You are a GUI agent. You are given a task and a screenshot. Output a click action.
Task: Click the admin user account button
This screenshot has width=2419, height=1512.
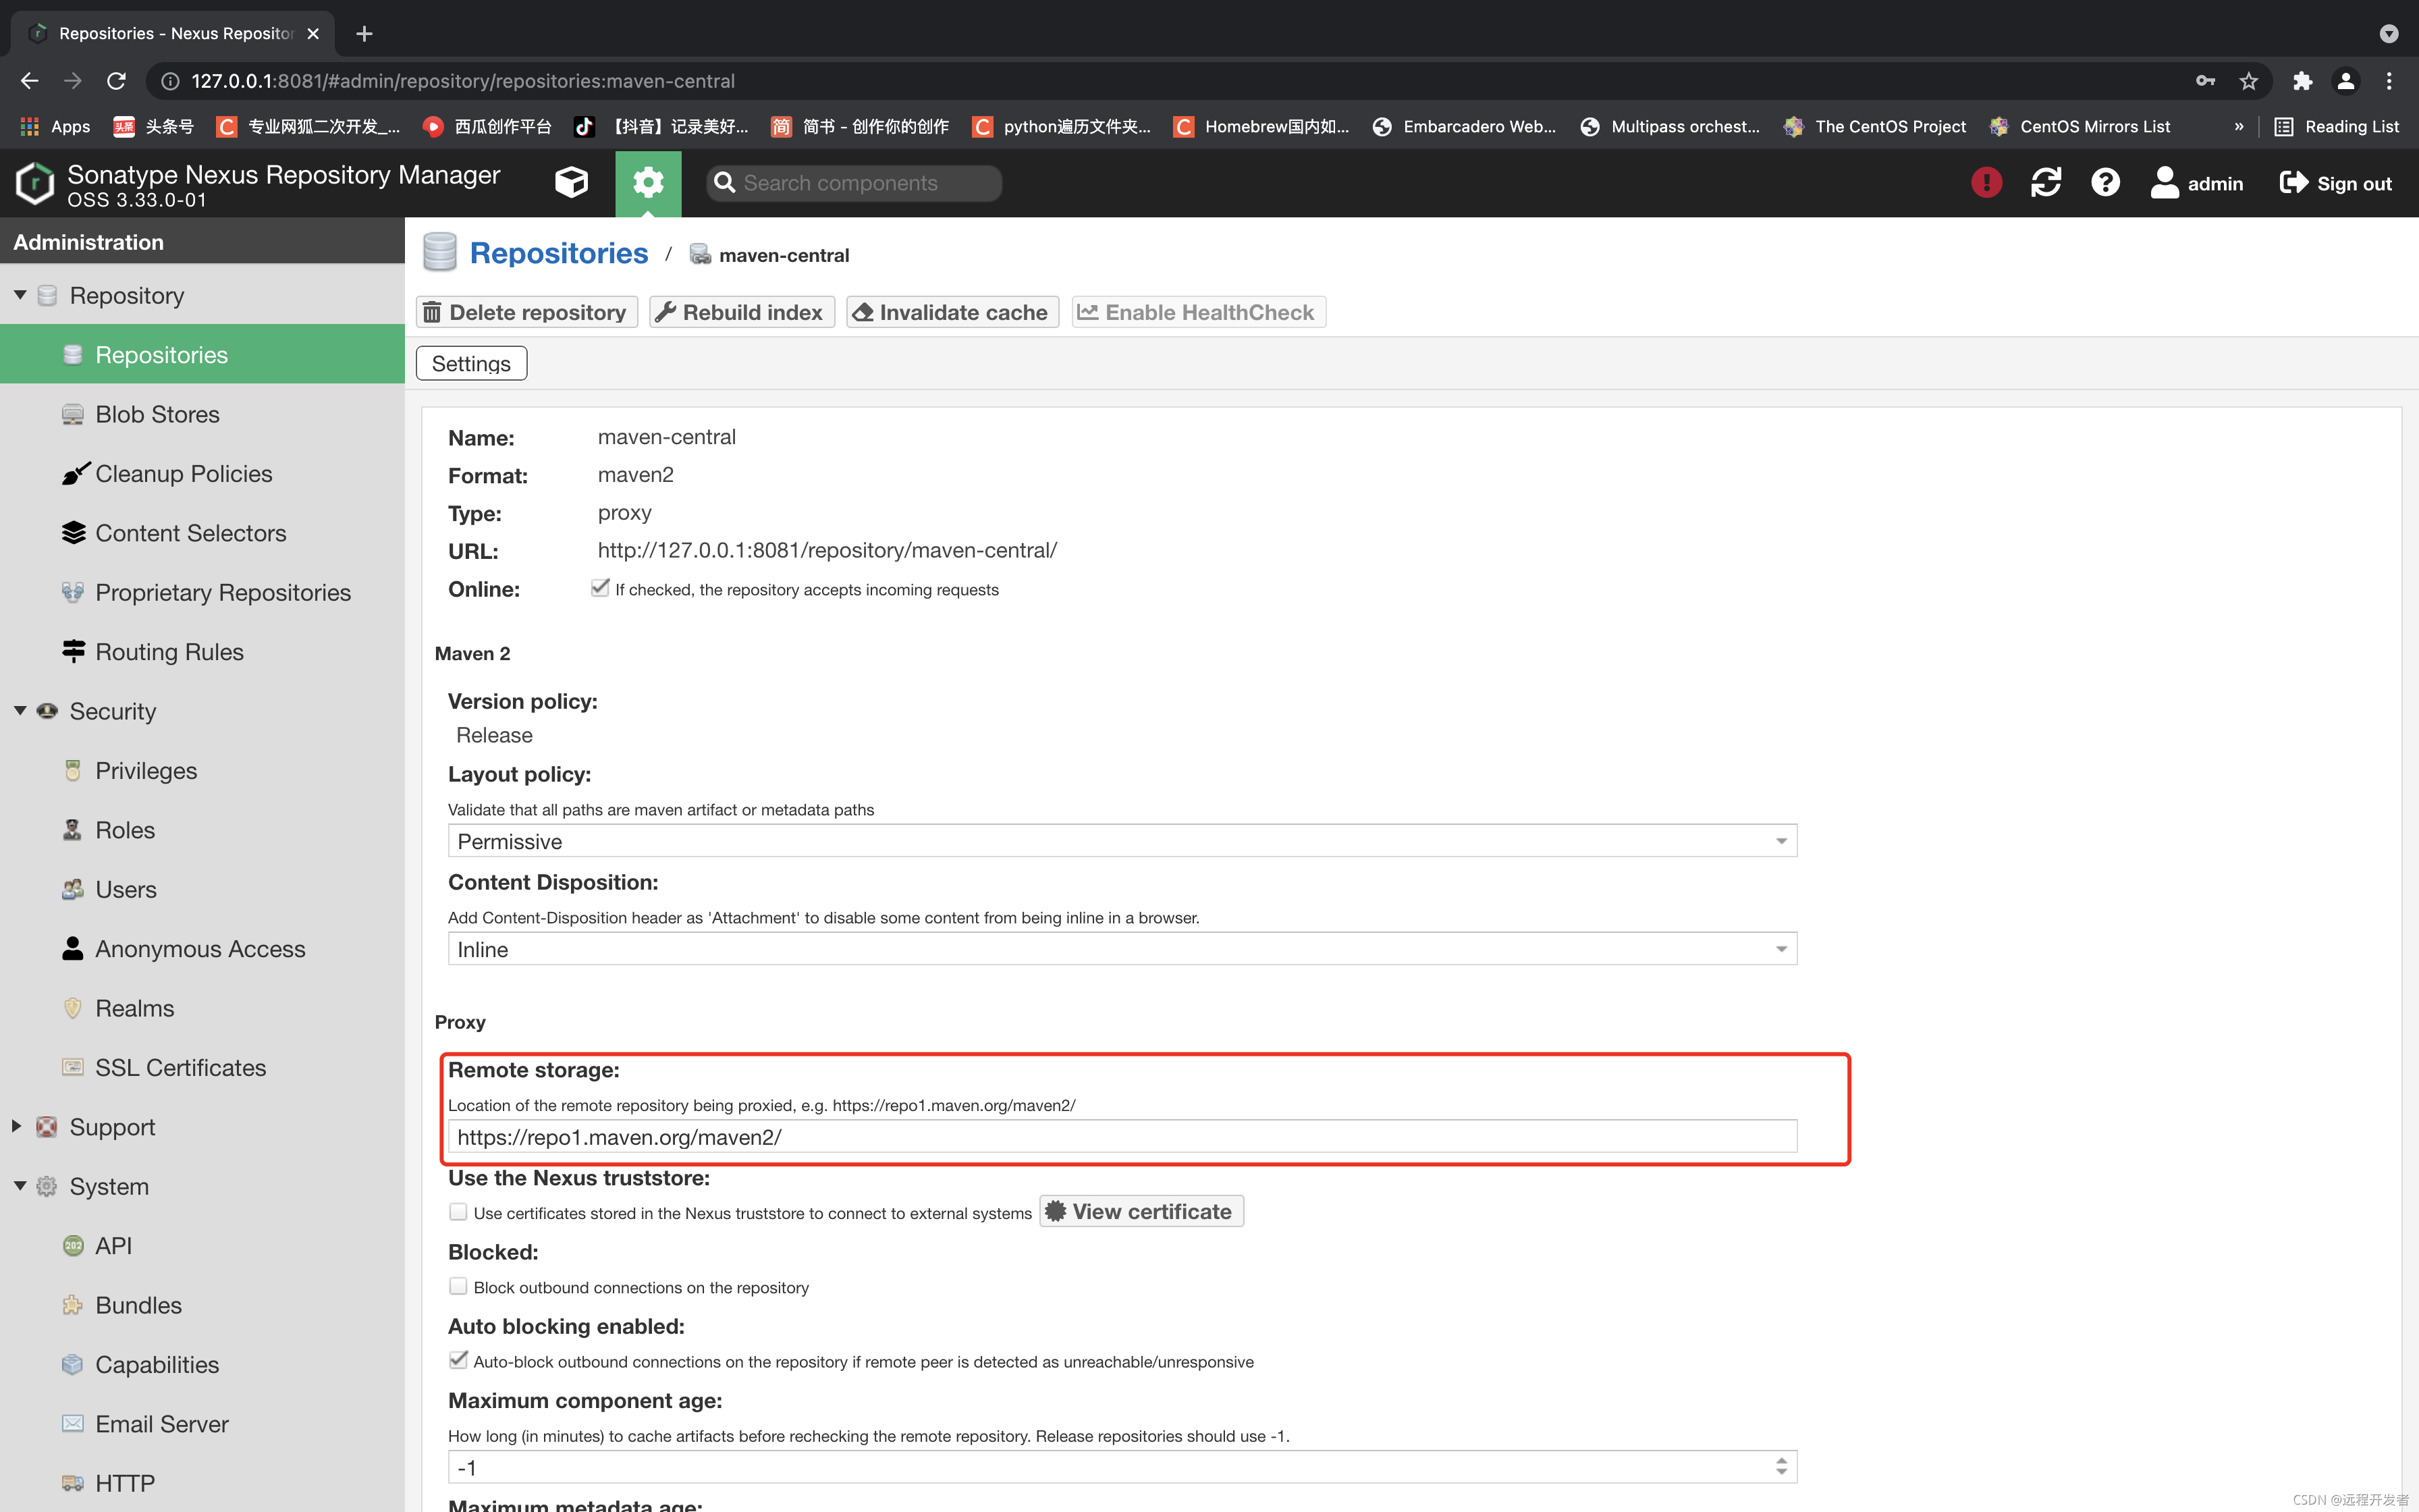coord(2197,183)
